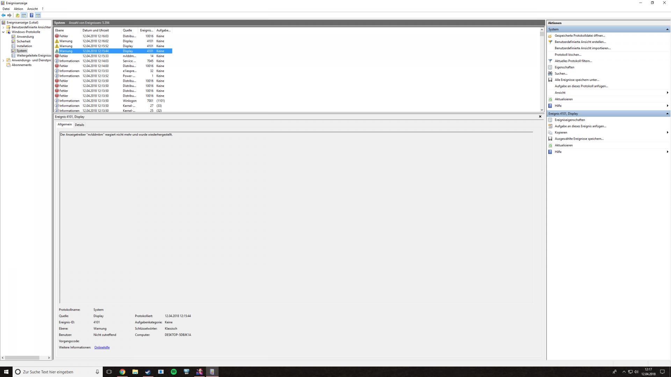Click the Ereigniseigenschaften icon in actions pane
Screen dimensions: 671x377
pyautogui.click(x=550, y=120)
